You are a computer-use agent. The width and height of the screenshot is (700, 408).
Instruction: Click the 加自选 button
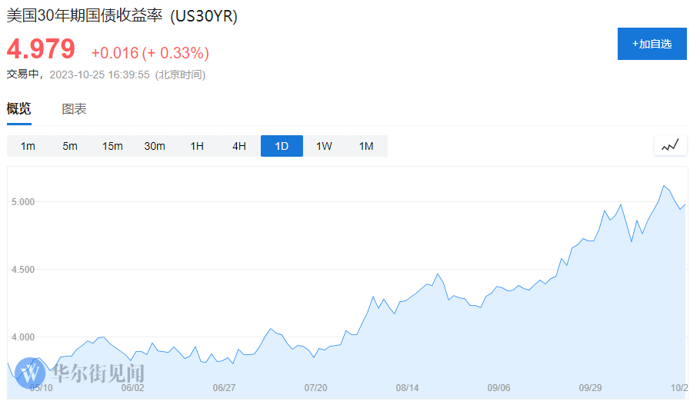(x=652, y=44)
